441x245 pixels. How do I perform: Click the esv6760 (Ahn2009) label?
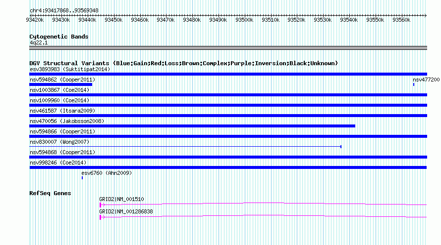point(107,173)
